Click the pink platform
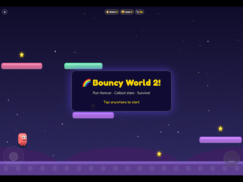The image size is (243, 182). [x=22, y=66]
